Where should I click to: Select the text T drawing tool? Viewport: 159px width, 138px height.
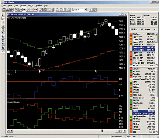click(3, 30)
